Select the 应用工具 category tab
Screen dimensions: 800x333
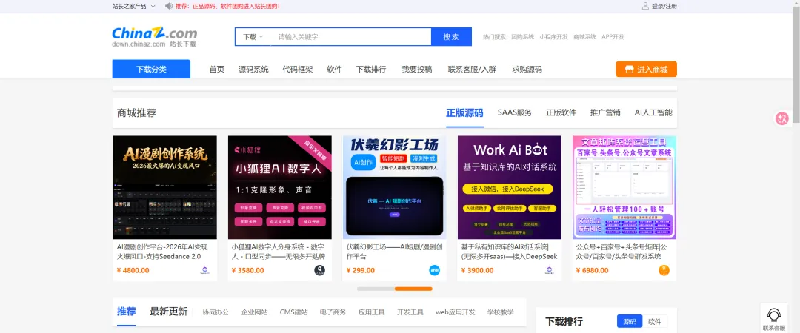click(x=371, y=312)
